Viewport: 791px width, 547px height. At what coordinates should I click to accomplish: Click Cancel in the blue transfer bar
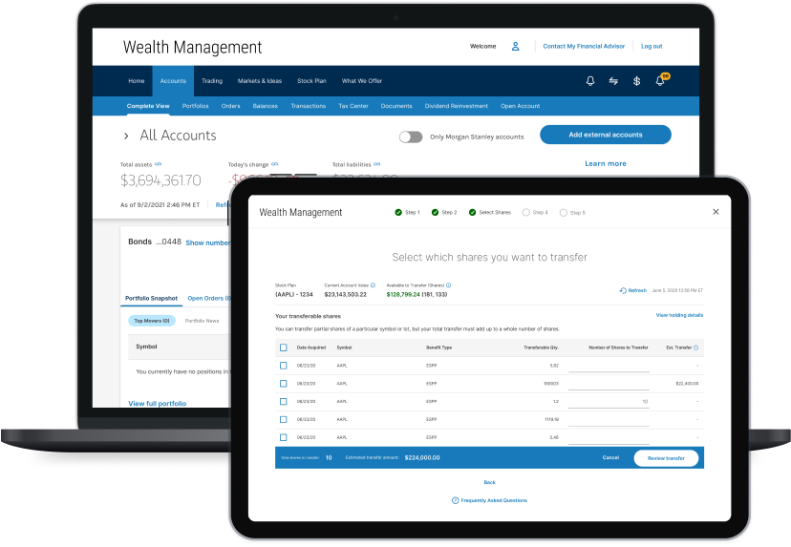(x=610, y=458)
